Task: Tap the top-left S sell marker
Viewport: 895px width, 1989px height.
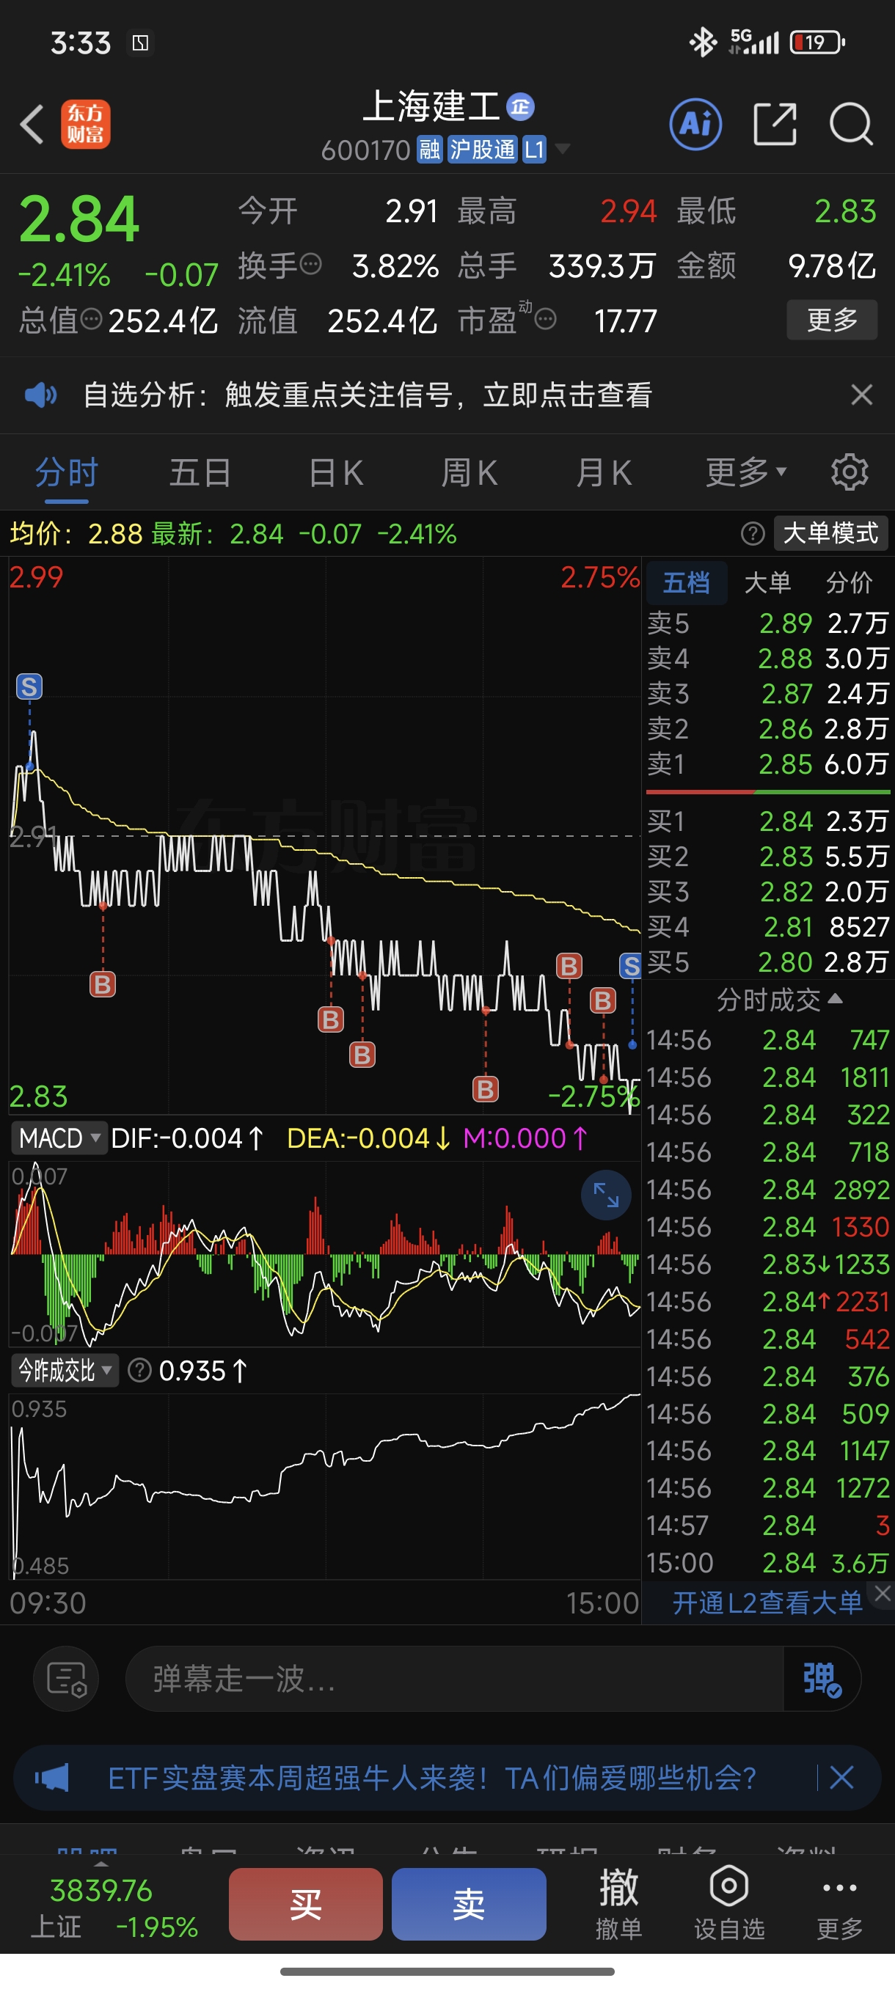Action: 29,686
